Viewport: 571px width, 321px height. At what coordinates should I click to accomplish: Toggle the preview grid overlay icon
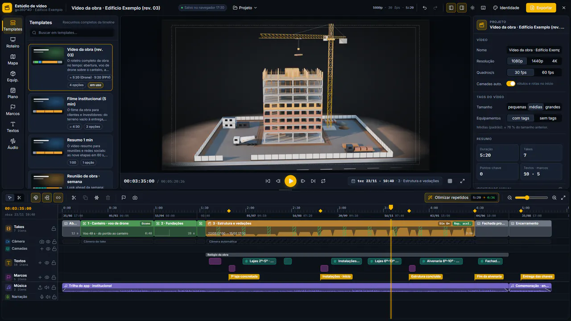(x=450, y=181)
